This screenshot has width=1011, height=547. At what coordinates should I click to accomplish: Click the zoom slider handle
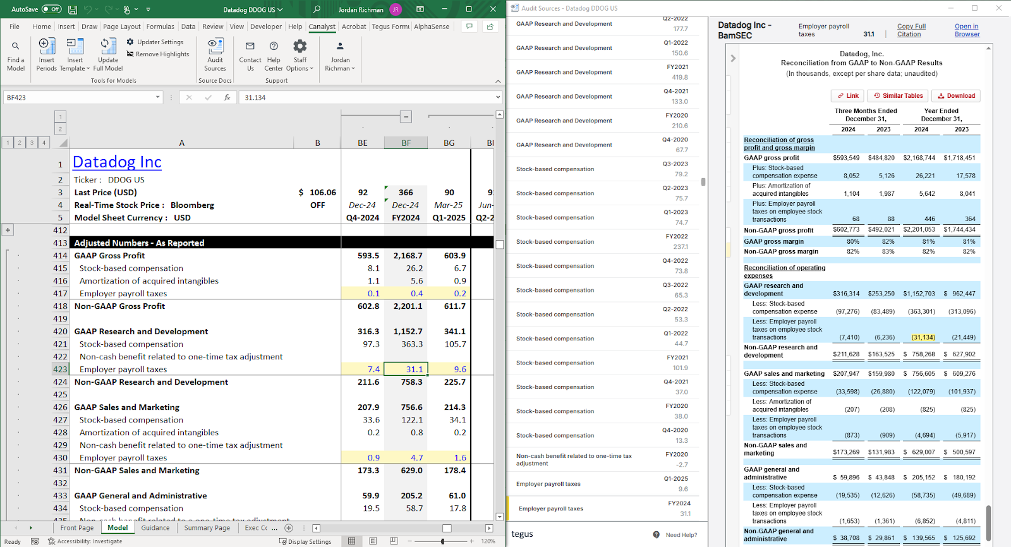click(x=442, y=541)
